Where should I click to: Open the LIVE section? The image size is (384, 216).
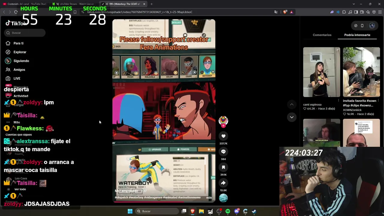[17, 78]
